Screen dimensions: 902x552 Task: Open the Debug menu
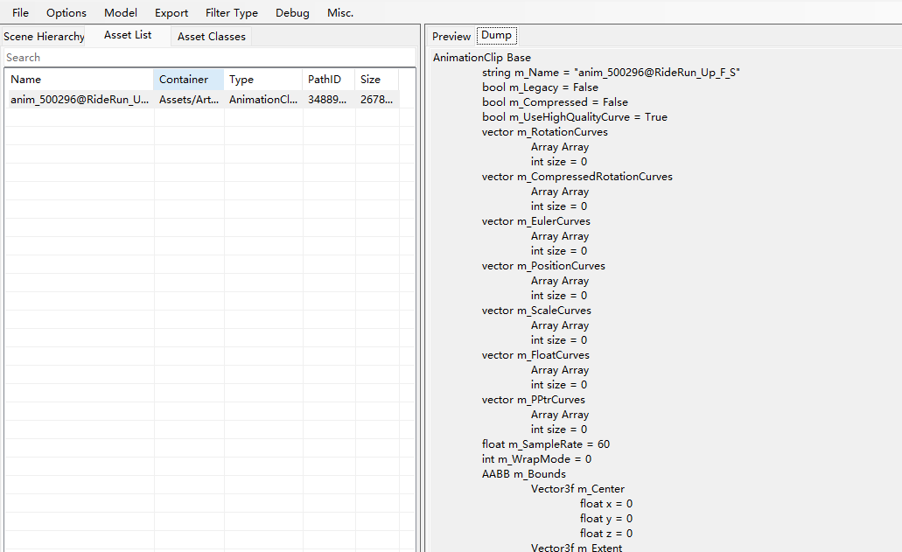[x=292, y=13]
